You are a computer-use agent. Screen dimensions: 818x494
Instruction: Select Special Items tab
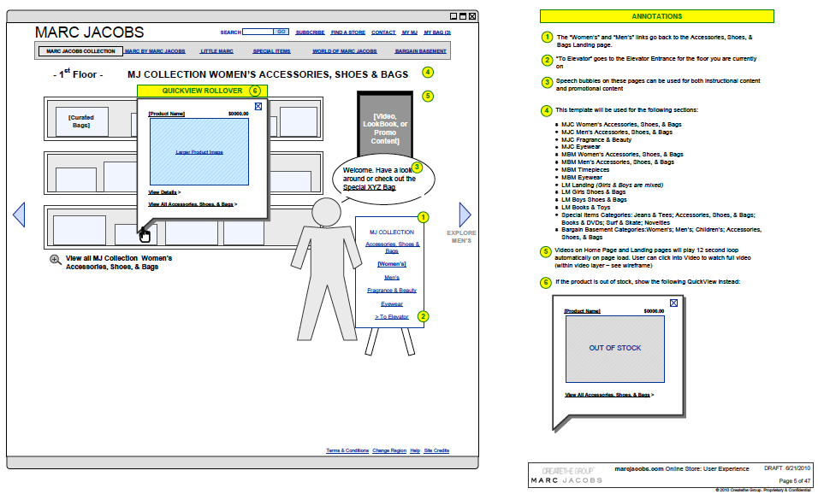coord(272,51)
